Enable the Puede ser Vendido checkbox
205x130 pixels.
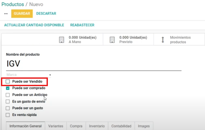(8, 82)
